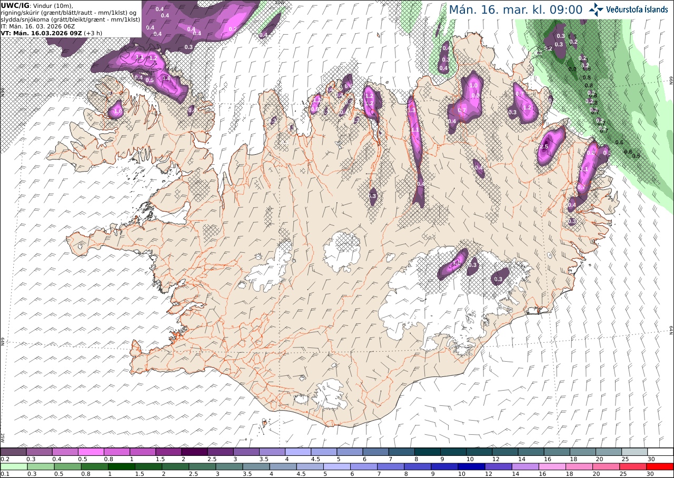Select the pale grey upper swatch starting at 25
This screenshot has height=478, width=674.
635,452
